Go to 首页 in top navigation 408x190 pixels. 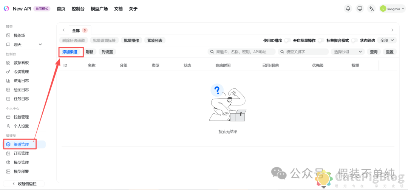(x=61, y=9)
